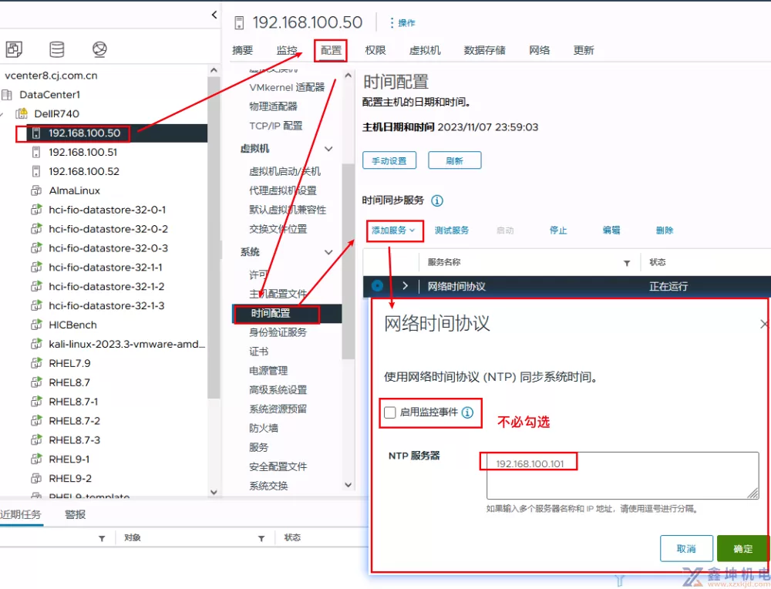
Task: Click info icon next to 启用监控事件
Action: pos(467,412)
